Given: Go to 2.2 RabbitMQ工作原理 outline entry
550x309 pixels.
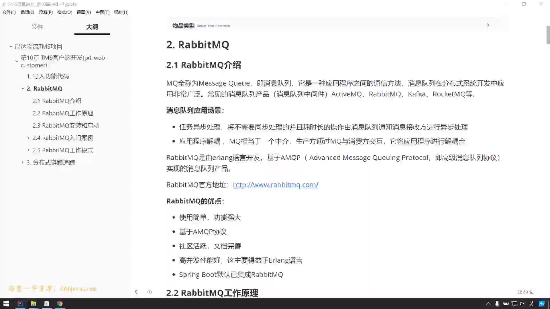Looking at the screenshot, I should [x=63, y=113].
